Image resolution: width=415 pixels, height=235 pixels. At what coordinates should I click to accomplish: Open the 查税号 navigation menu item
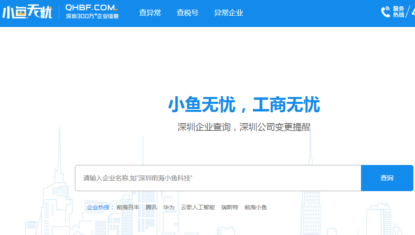[187, 12]
